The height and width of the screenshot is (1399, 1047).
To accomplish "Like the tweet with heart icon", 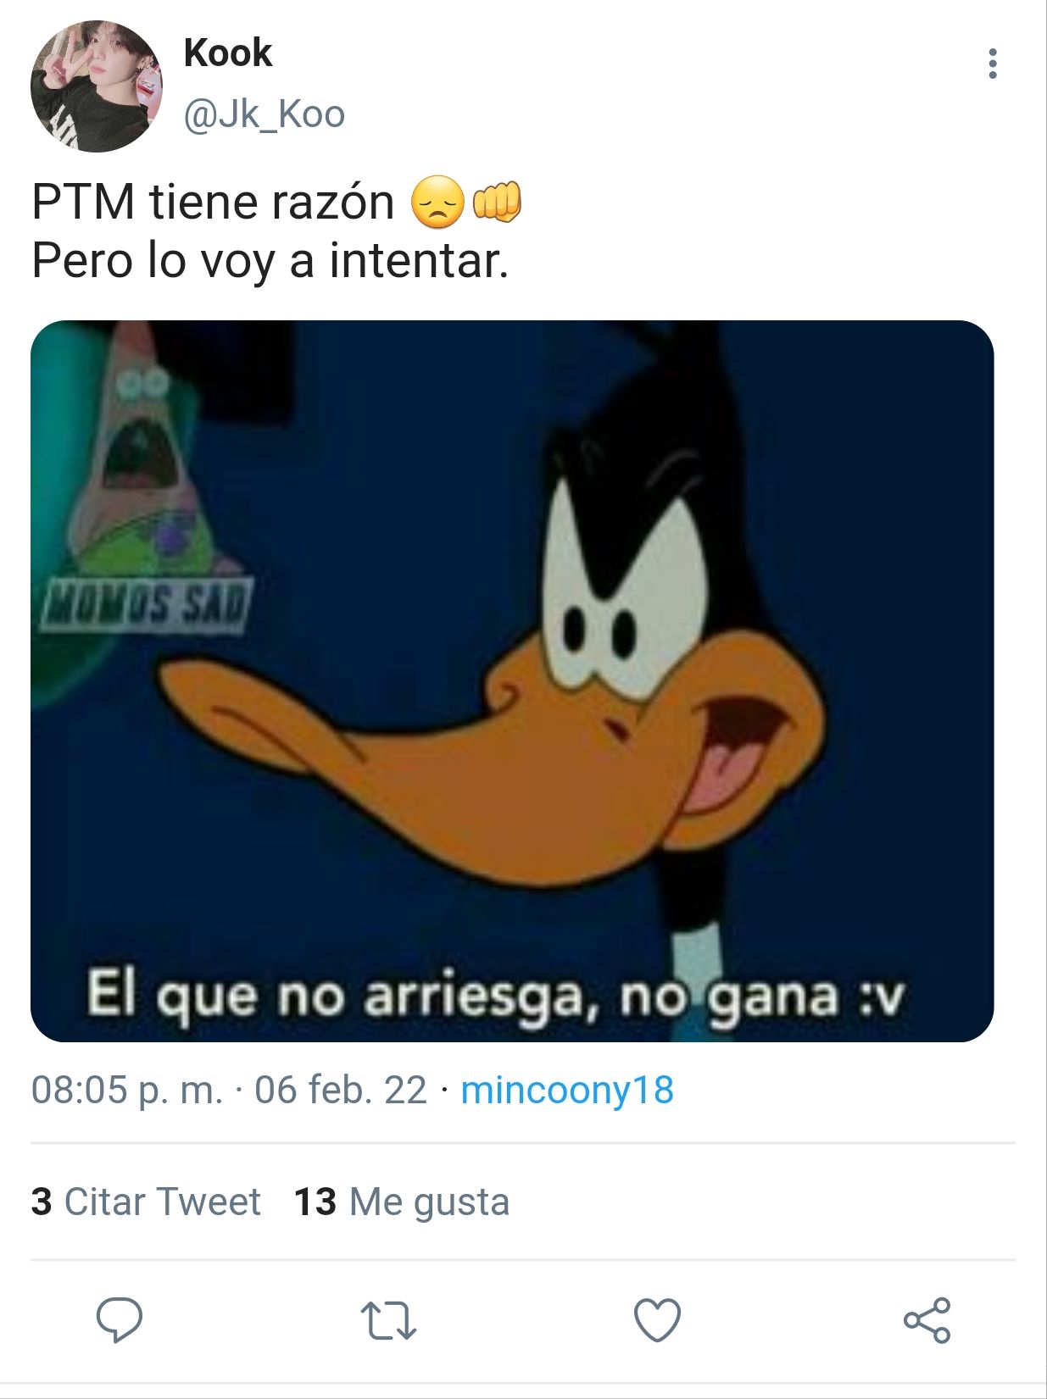I will click(658, 1320).
